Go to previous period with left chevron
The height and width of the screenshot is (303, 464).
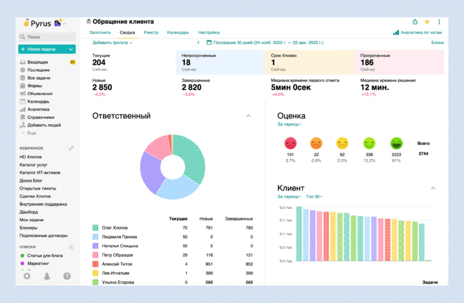click(198, 43)
